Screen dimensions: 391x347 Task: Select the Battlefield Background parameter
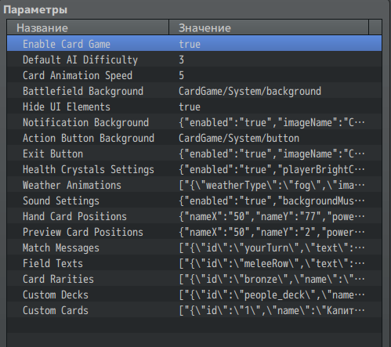(194, 90)
